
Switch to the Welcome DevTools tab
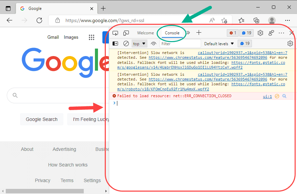145,33
